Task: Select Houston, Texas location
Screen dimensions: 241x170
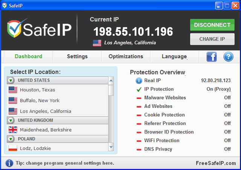Action: click(x=58, y=90)
